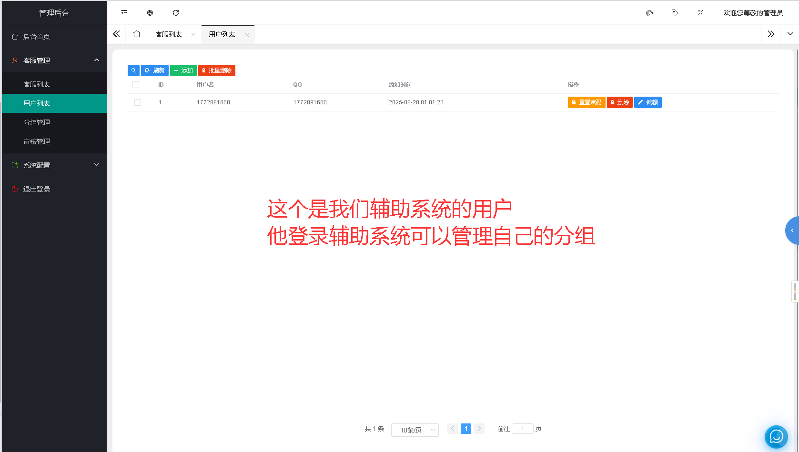Switch to the 客服列表 tab
This screenshot has width=799, height=452.
tap(168, 34)
